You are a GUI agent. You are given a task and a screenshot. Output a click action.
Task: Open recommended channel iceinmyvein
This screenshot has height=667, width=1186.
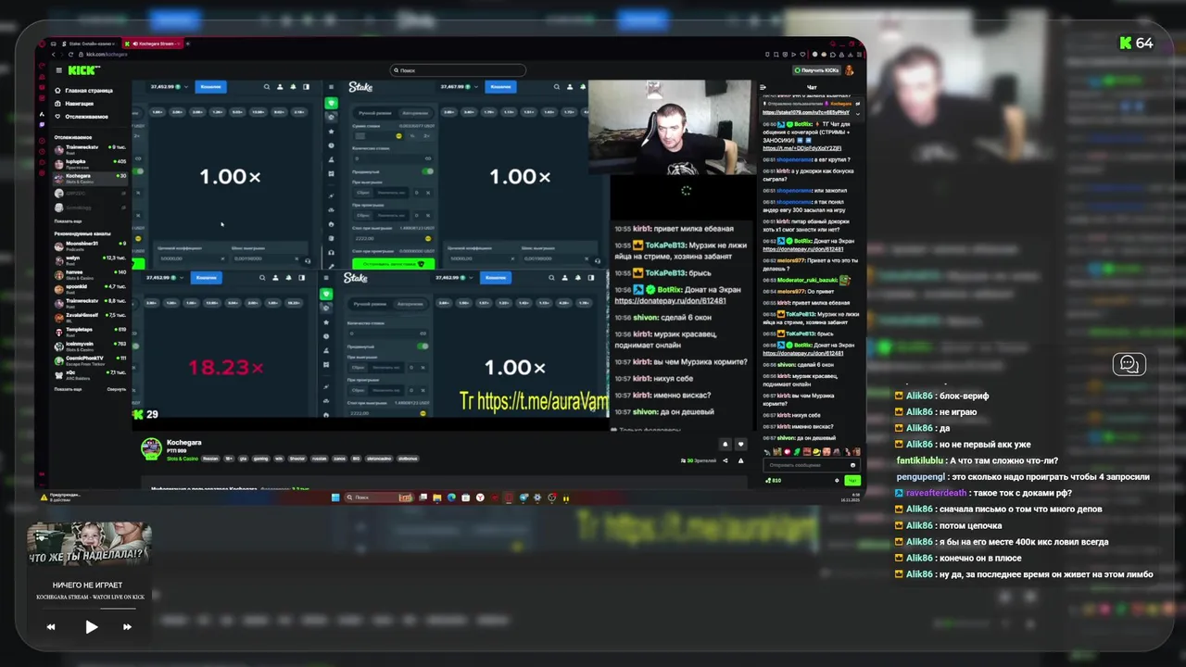click(89, 346)
